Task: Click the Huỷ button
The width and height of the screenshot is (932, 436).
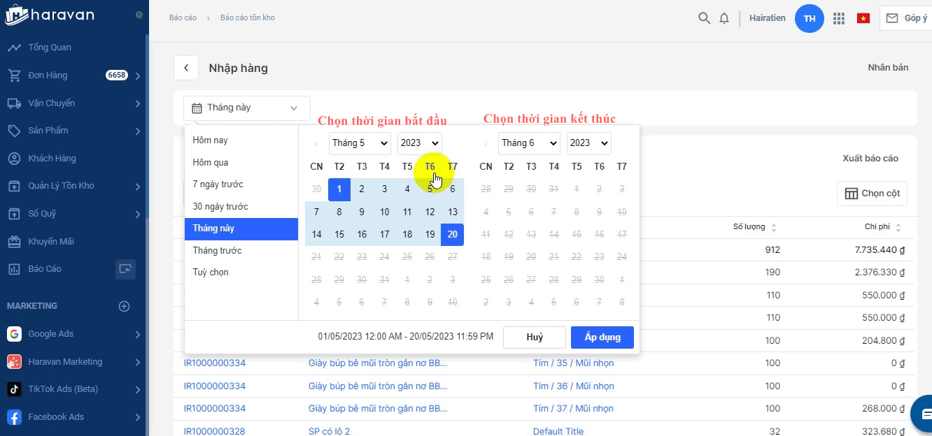Action: (x=534, y=337)
